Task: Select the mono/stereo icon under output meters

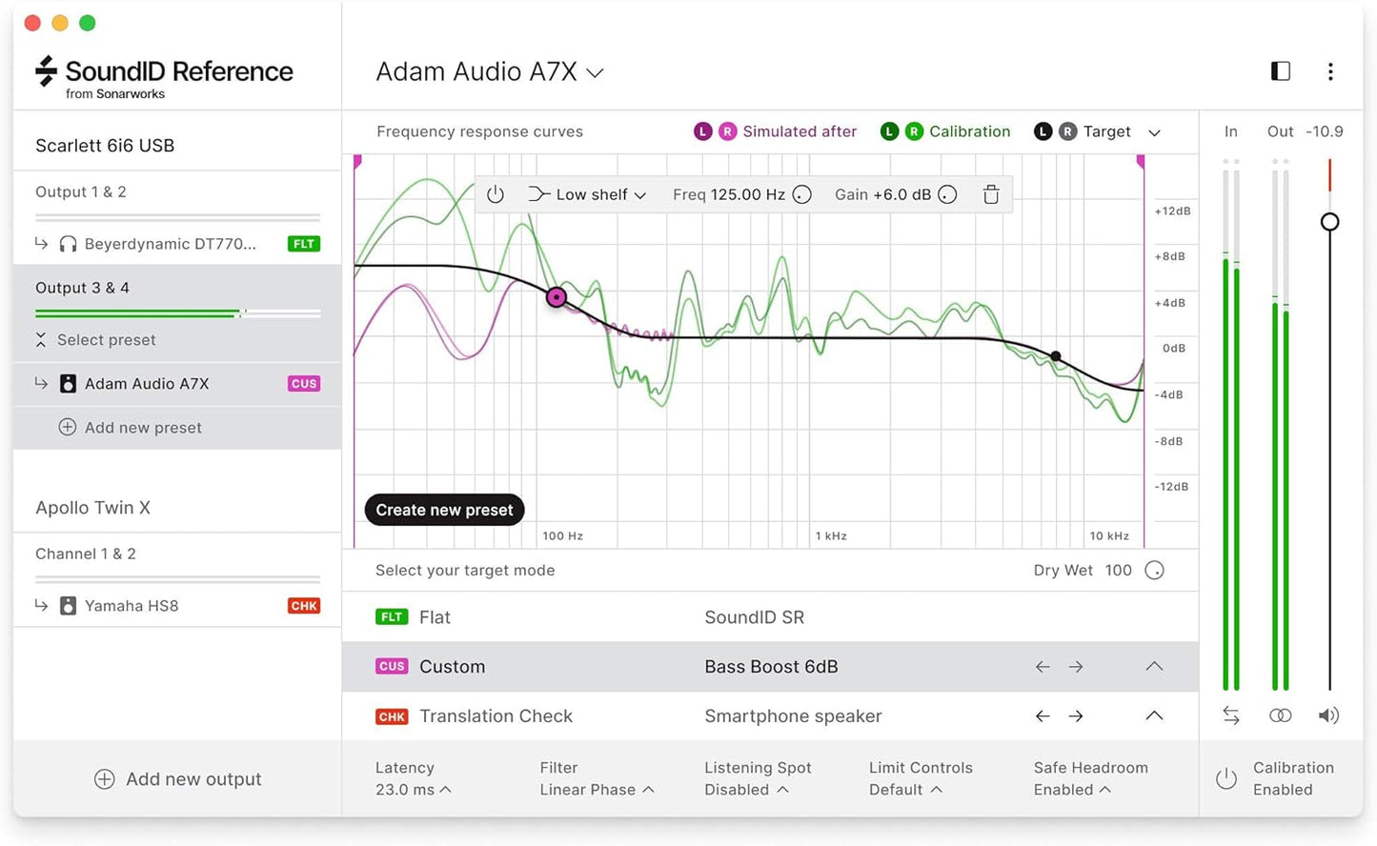Action: point(1280,715)
